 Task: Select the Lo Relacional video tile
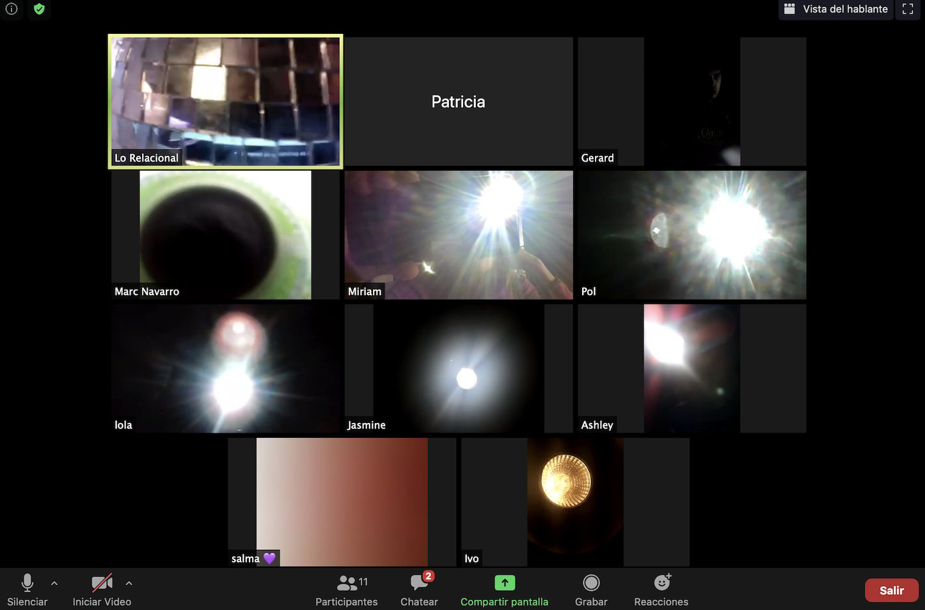[225, 101]
